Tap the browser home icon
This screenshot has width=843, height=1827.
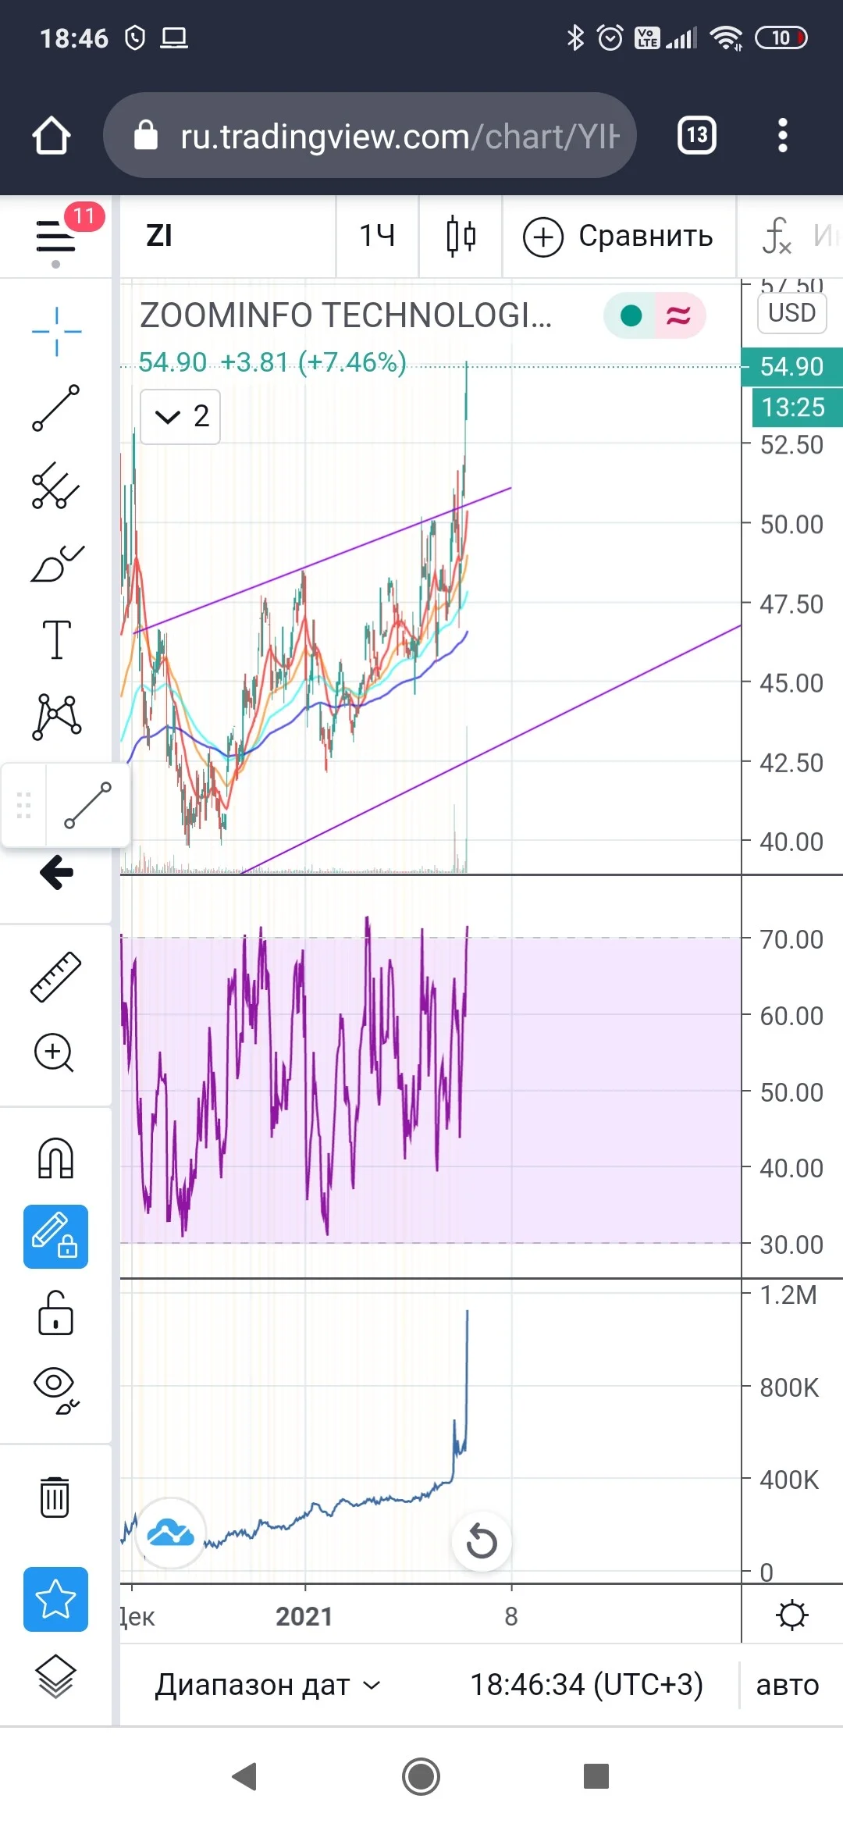(52, 135)
